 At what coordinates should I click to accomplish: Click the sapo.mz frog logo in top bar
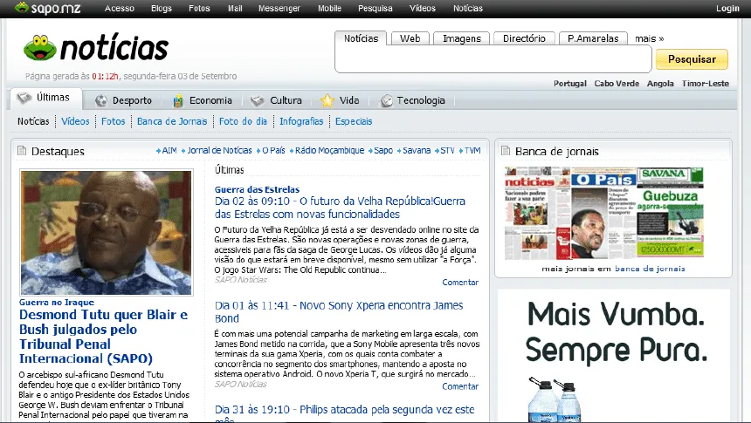pos(48,8)
